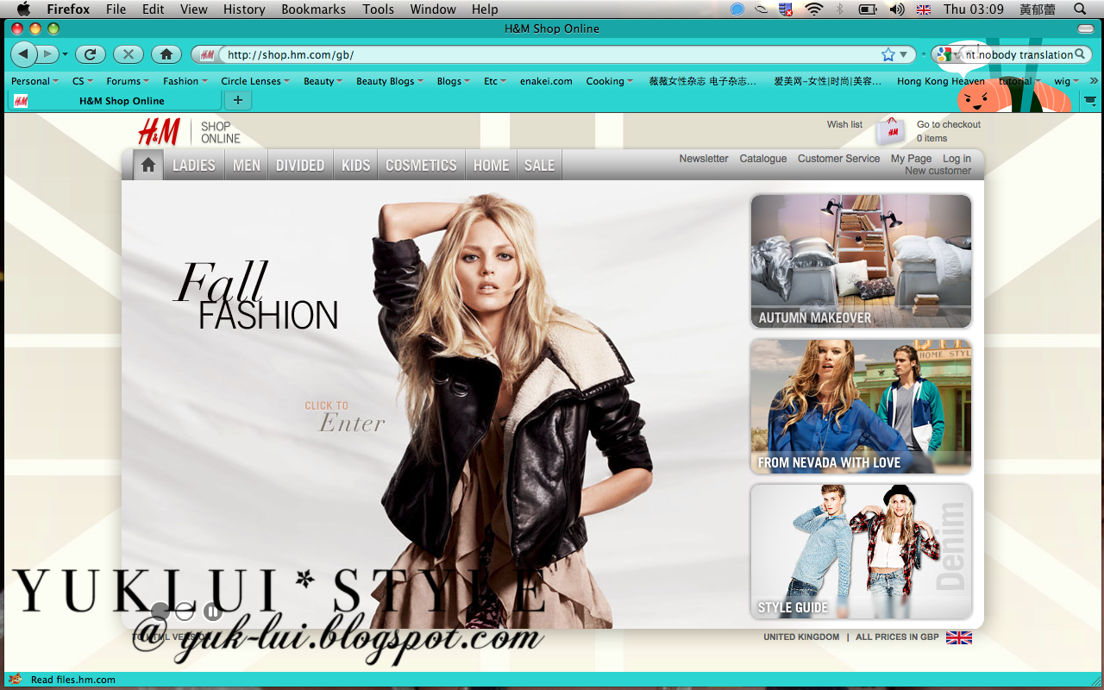Open the My Page link
The height and width of the screenshot is (690, 1104).
[x=911, y=159]
